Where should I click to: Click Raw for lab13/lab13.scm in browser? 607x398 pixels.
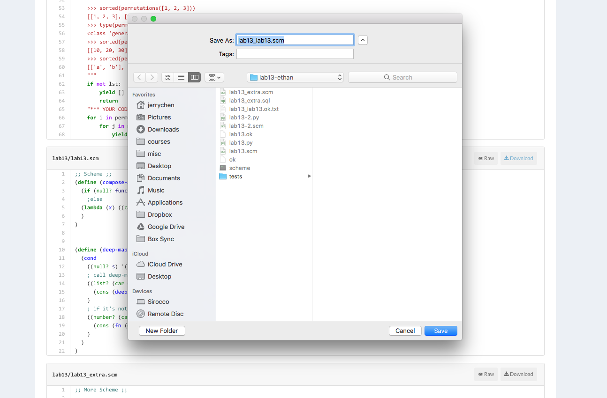pos(486,158)
